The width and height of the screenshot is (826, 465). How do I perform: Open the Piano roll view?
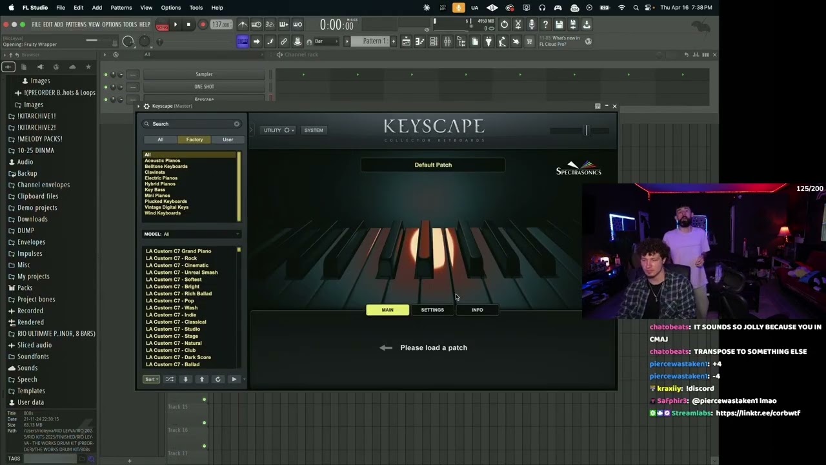(420, 41)
